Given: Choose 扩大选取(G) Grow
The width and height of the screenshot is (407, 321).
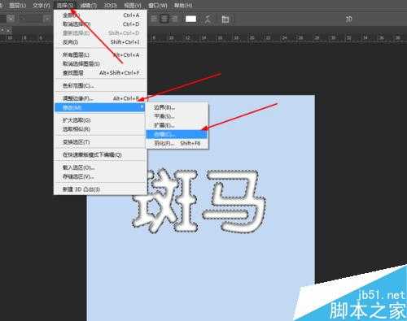Looking at the screenshot, I should point(100,120).
